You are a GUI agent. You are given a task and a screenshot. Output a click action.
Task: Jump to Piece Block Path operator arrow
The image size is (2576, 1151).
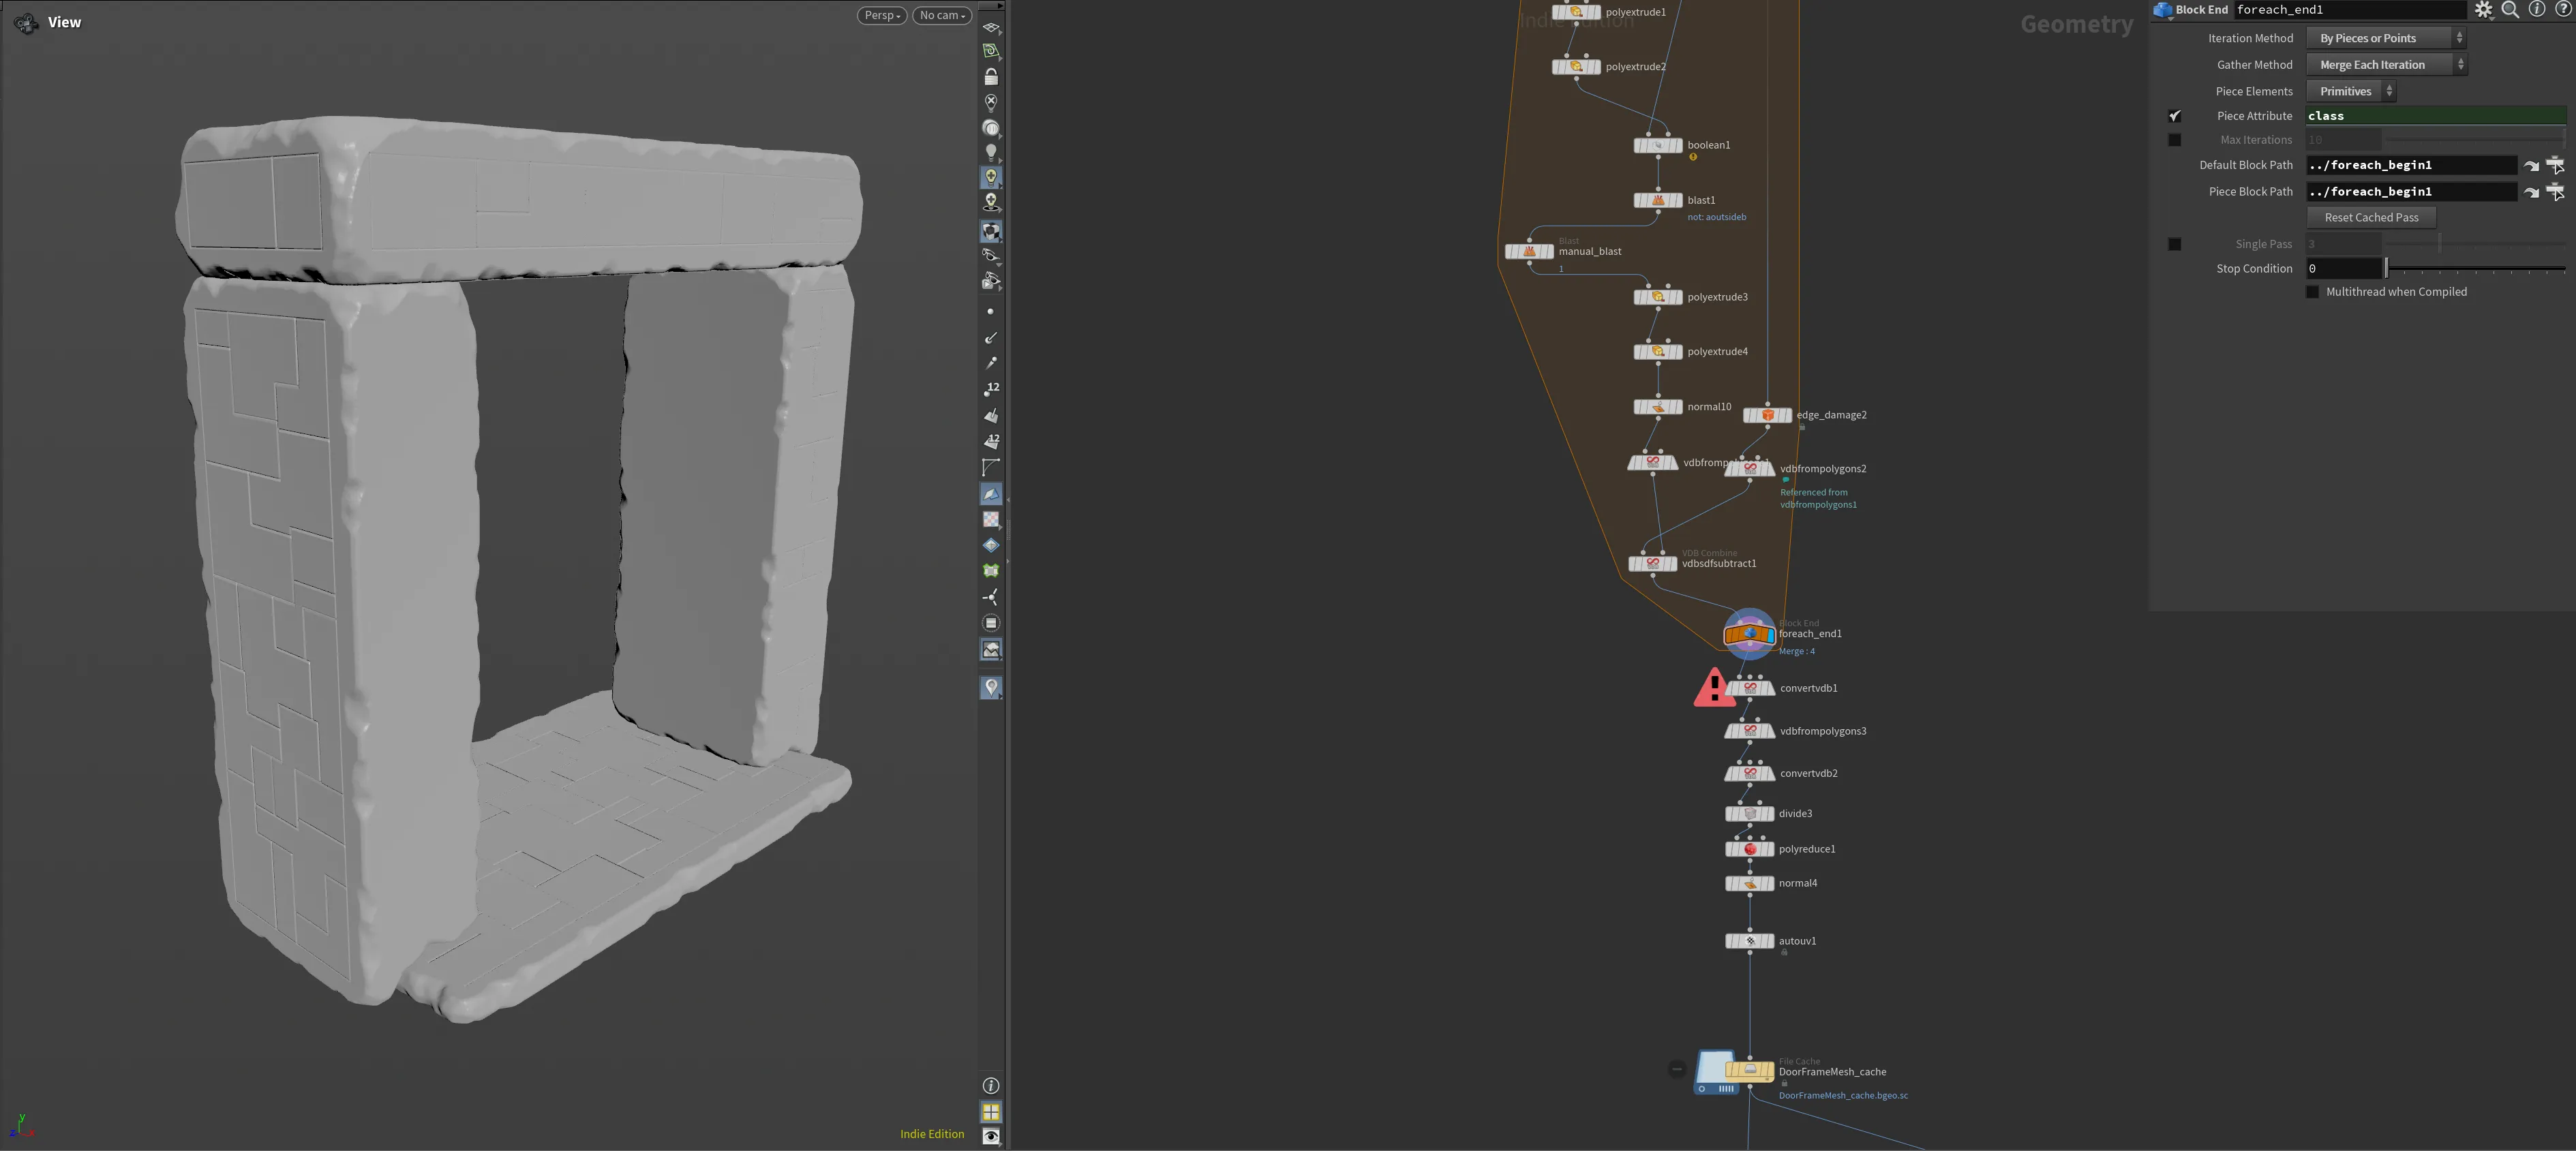pos(2531,192)
